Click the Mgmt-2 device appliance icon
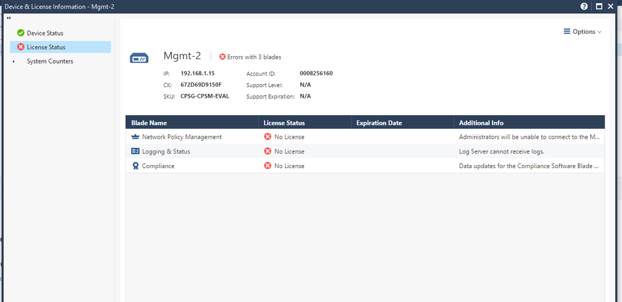Viewport: 622px width, 302px height. point(139,59)
